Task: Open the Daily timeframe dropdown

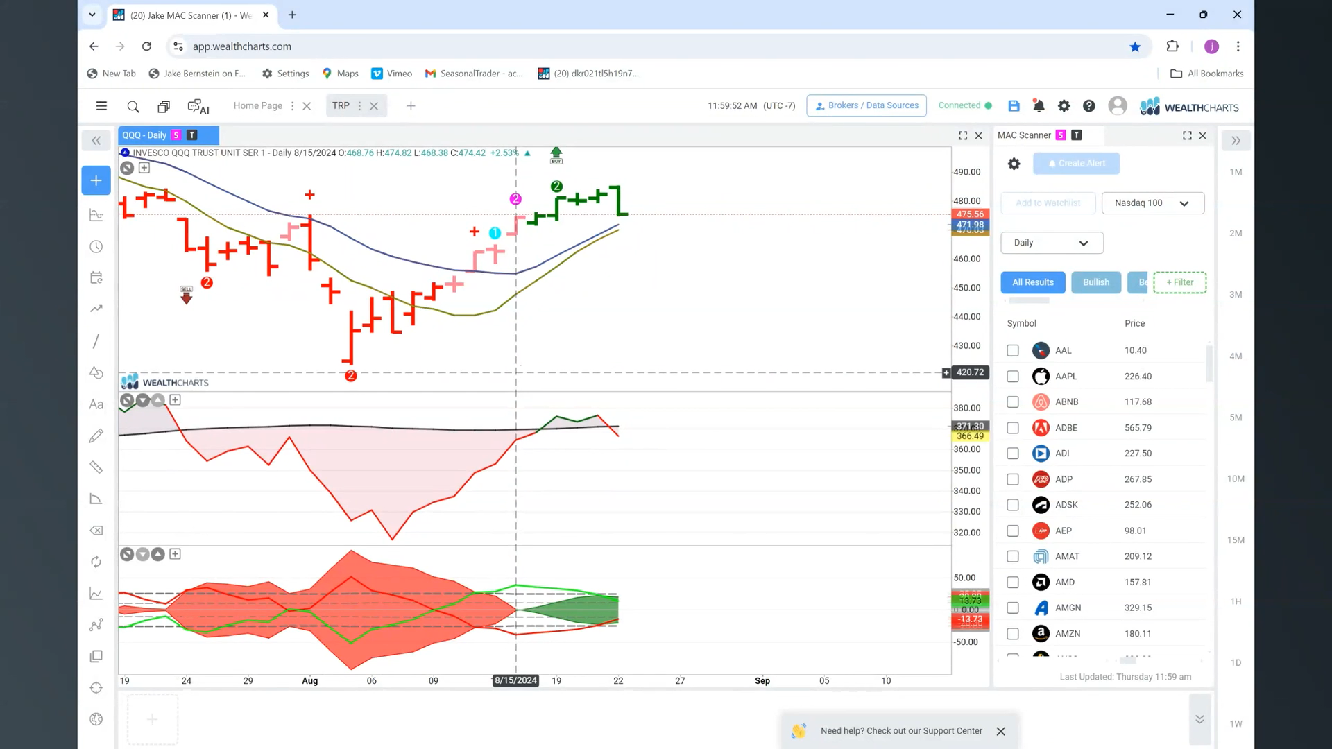Action: tap(1052, 243)
